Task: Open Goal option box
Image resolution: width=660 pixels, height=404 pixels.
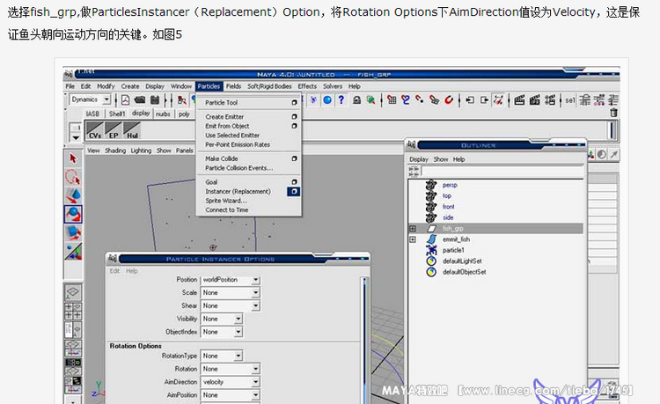Action: pos(294,182)
